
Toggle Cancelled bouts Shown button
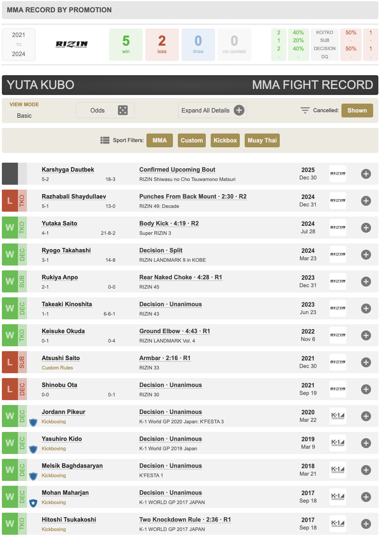[x=357, y=110]
